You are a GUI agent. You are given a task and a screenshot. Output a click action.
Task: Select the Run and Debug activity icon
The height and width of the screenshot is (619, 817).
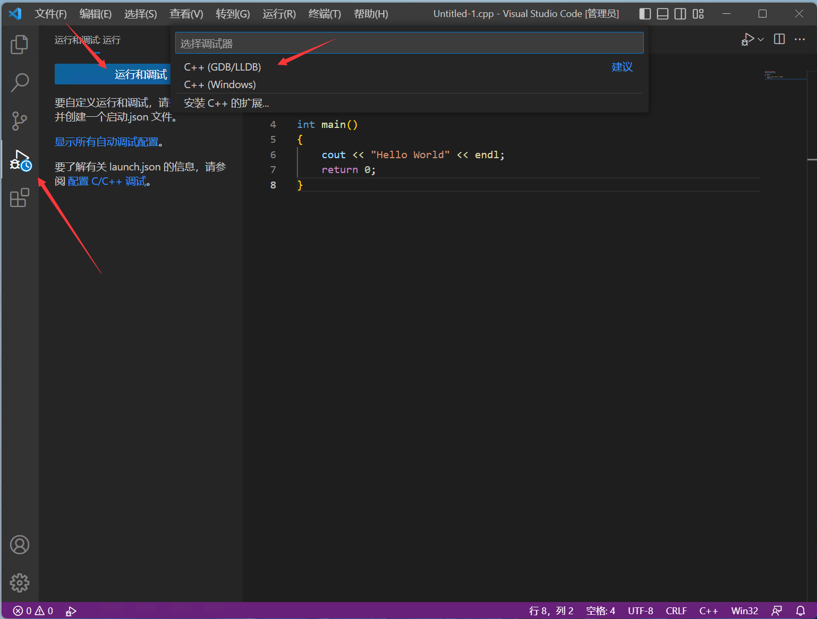point(21,160)
